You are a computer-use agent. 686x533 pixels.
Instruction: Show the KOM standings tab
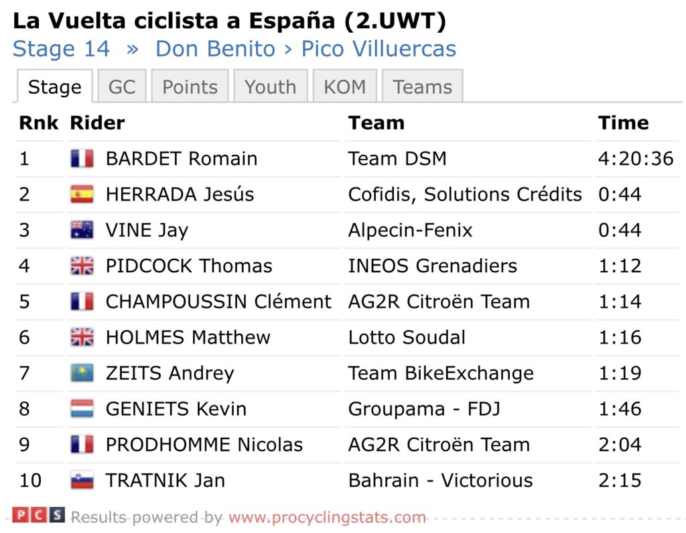pyautogui.click(x=345, y=87)
